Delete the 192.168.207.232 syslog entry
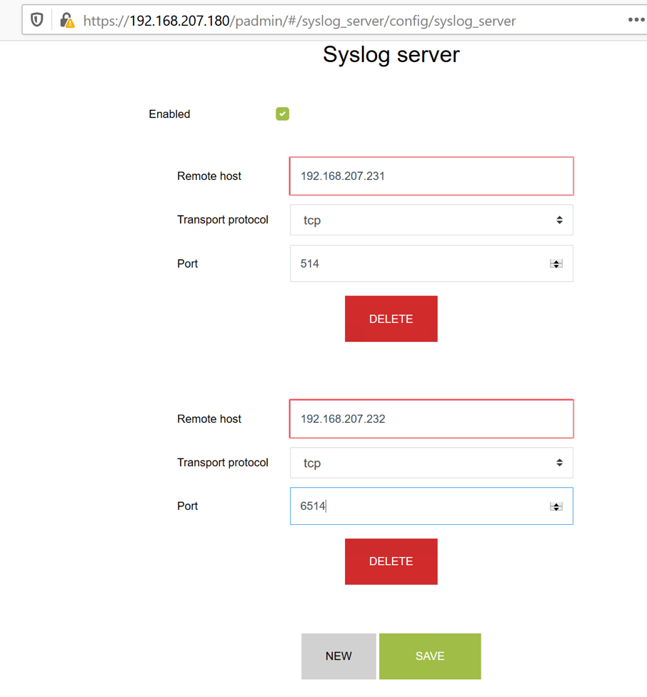647x697 pixels. click(x=391, y=562)
